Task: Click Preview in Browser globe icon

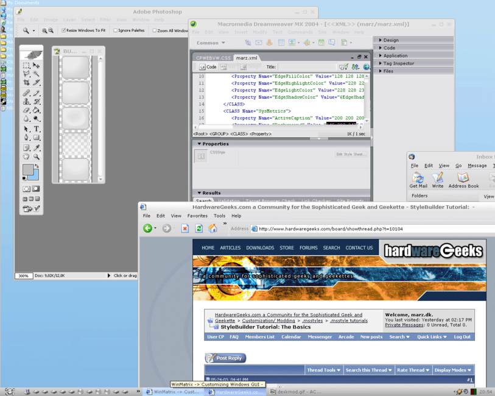Action: coord(366,66)
